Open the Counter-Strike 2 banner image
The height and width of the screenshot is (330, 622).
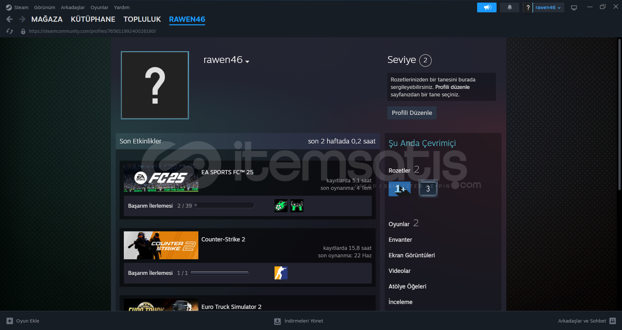[161, 245]
